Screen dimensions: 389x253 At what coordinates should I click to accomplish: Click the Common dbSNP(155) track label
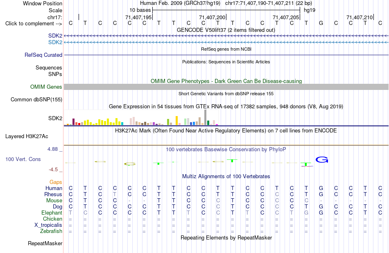(36, 99)
